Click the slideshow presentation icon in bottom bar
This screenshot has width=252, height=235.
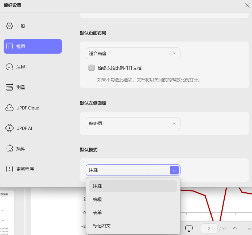[x=189, y=228]
